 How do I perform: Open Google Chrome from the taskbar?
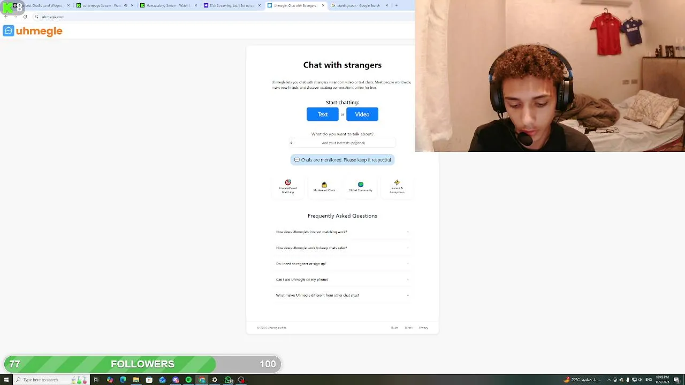(x=202, y=380)
